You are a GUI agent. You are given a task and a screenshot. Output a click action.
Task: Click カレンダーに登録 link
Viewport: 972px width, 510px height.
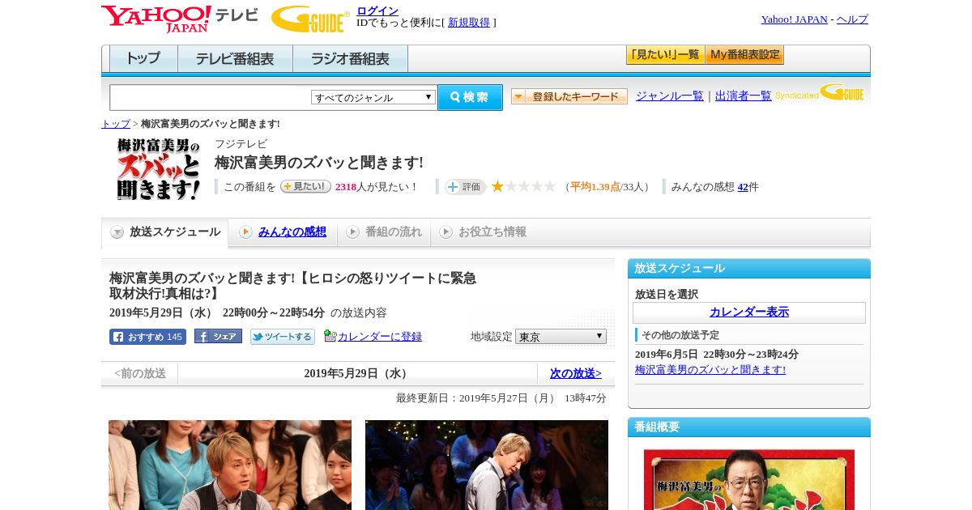click(380, 337)
